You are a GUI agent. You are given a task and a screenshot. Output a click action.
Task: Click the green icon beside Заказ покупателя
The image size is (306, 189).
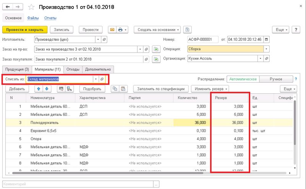tap(156, 59)
